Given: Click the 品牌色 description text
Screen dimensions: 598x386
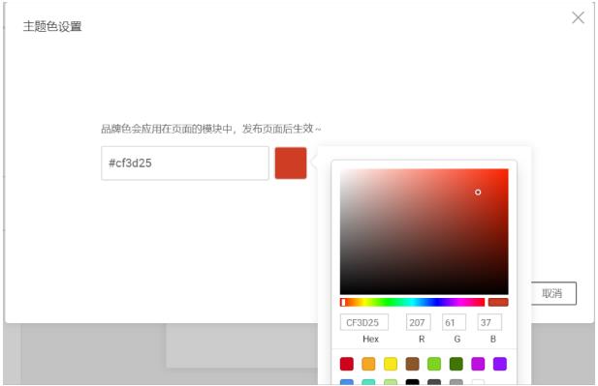Looking at the screenshot, I should click(211, 129).
